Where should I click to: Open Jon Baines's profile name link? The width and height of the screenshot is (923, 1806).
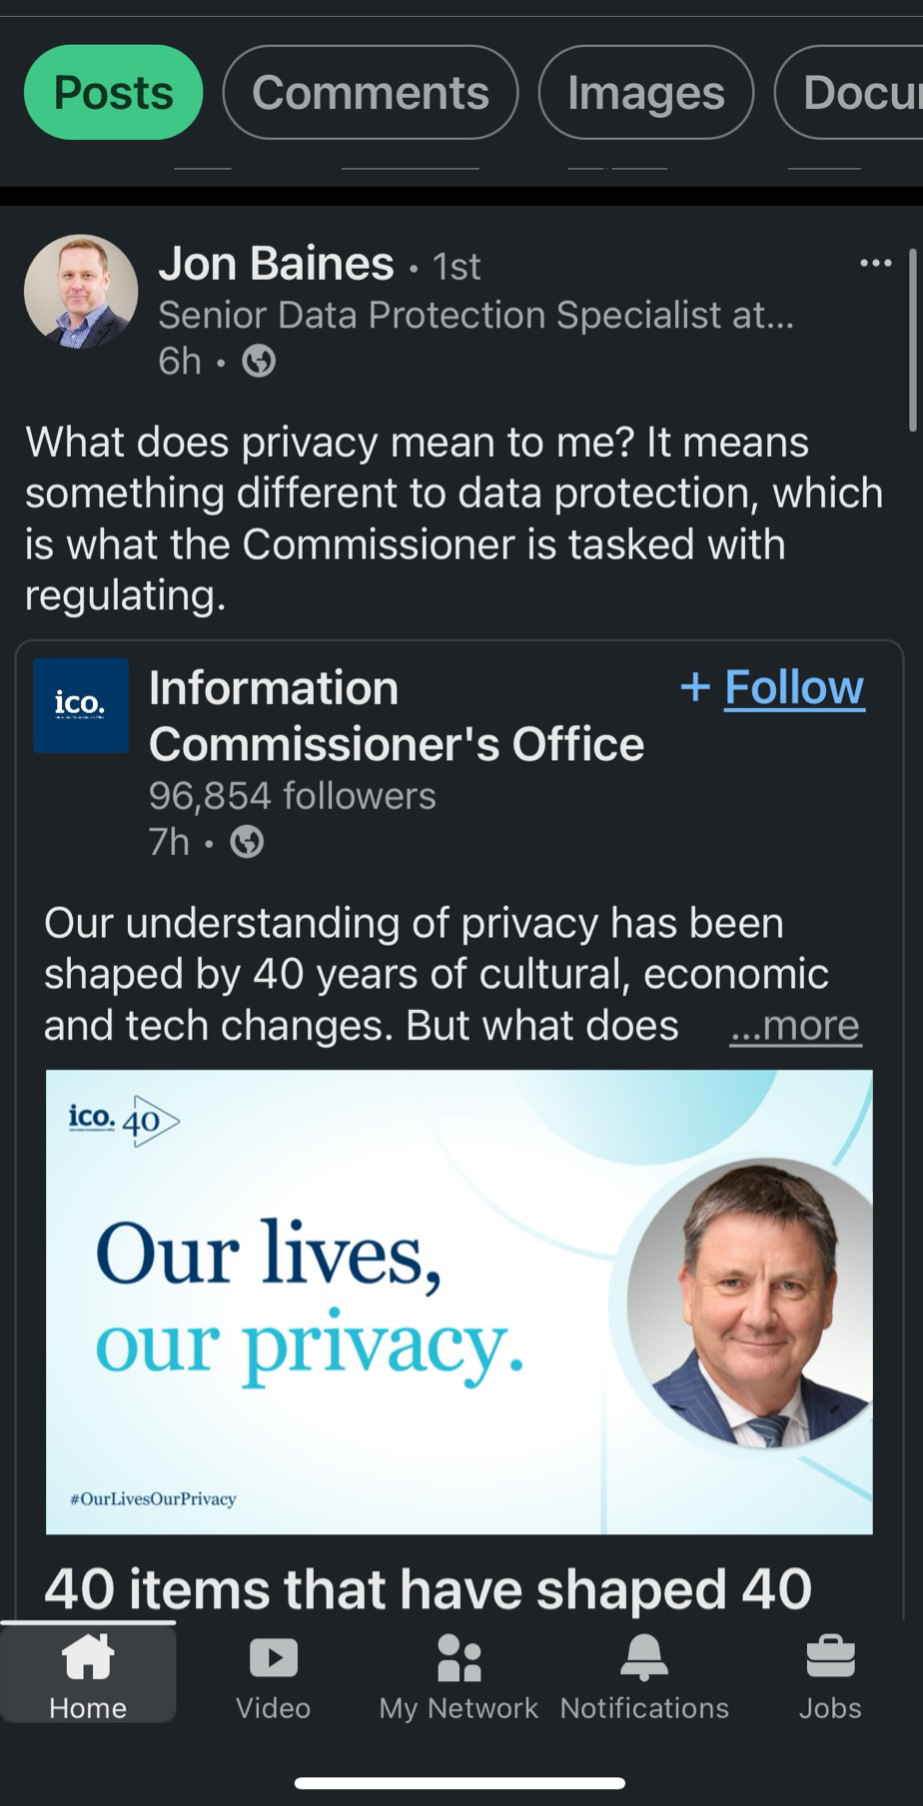click(x=276, y=264)
